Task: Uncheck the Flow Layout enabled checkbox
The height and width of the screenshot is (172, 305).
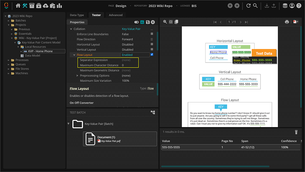Action: click(x=152, y=55)
